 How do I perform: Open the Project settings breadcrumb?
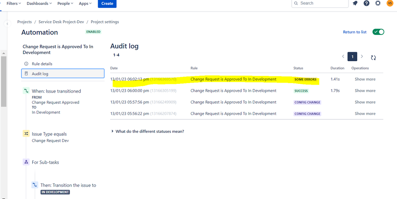[105, 22]
